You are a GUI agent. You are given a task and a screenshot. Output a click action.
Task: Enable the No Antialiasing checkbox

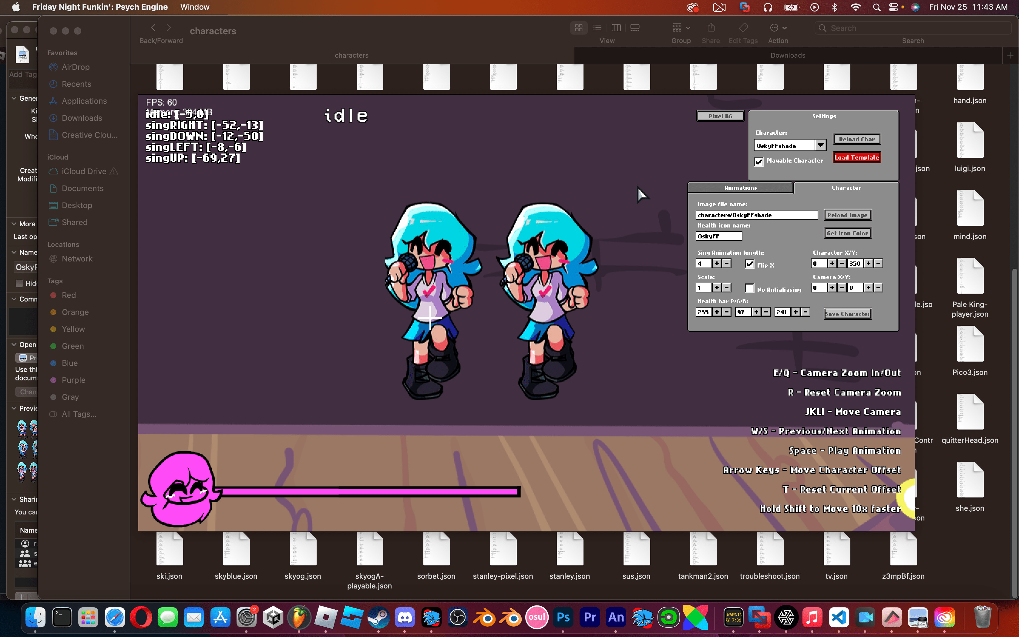pyautogui.click(x=750, y=288)
